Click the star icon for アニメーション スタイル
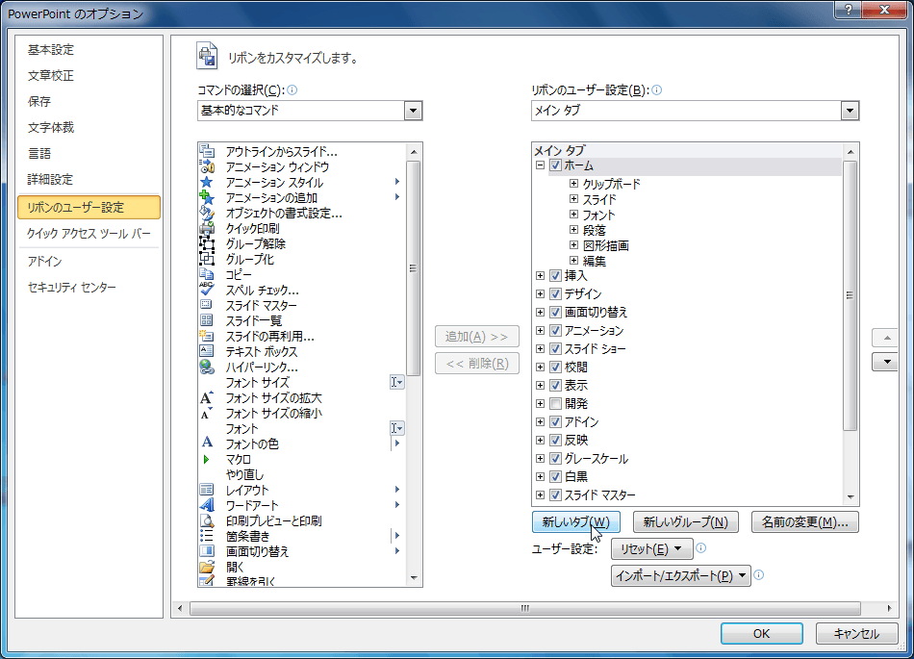Image resolution: width=914 pixels, height=659 pixels. 207,183
